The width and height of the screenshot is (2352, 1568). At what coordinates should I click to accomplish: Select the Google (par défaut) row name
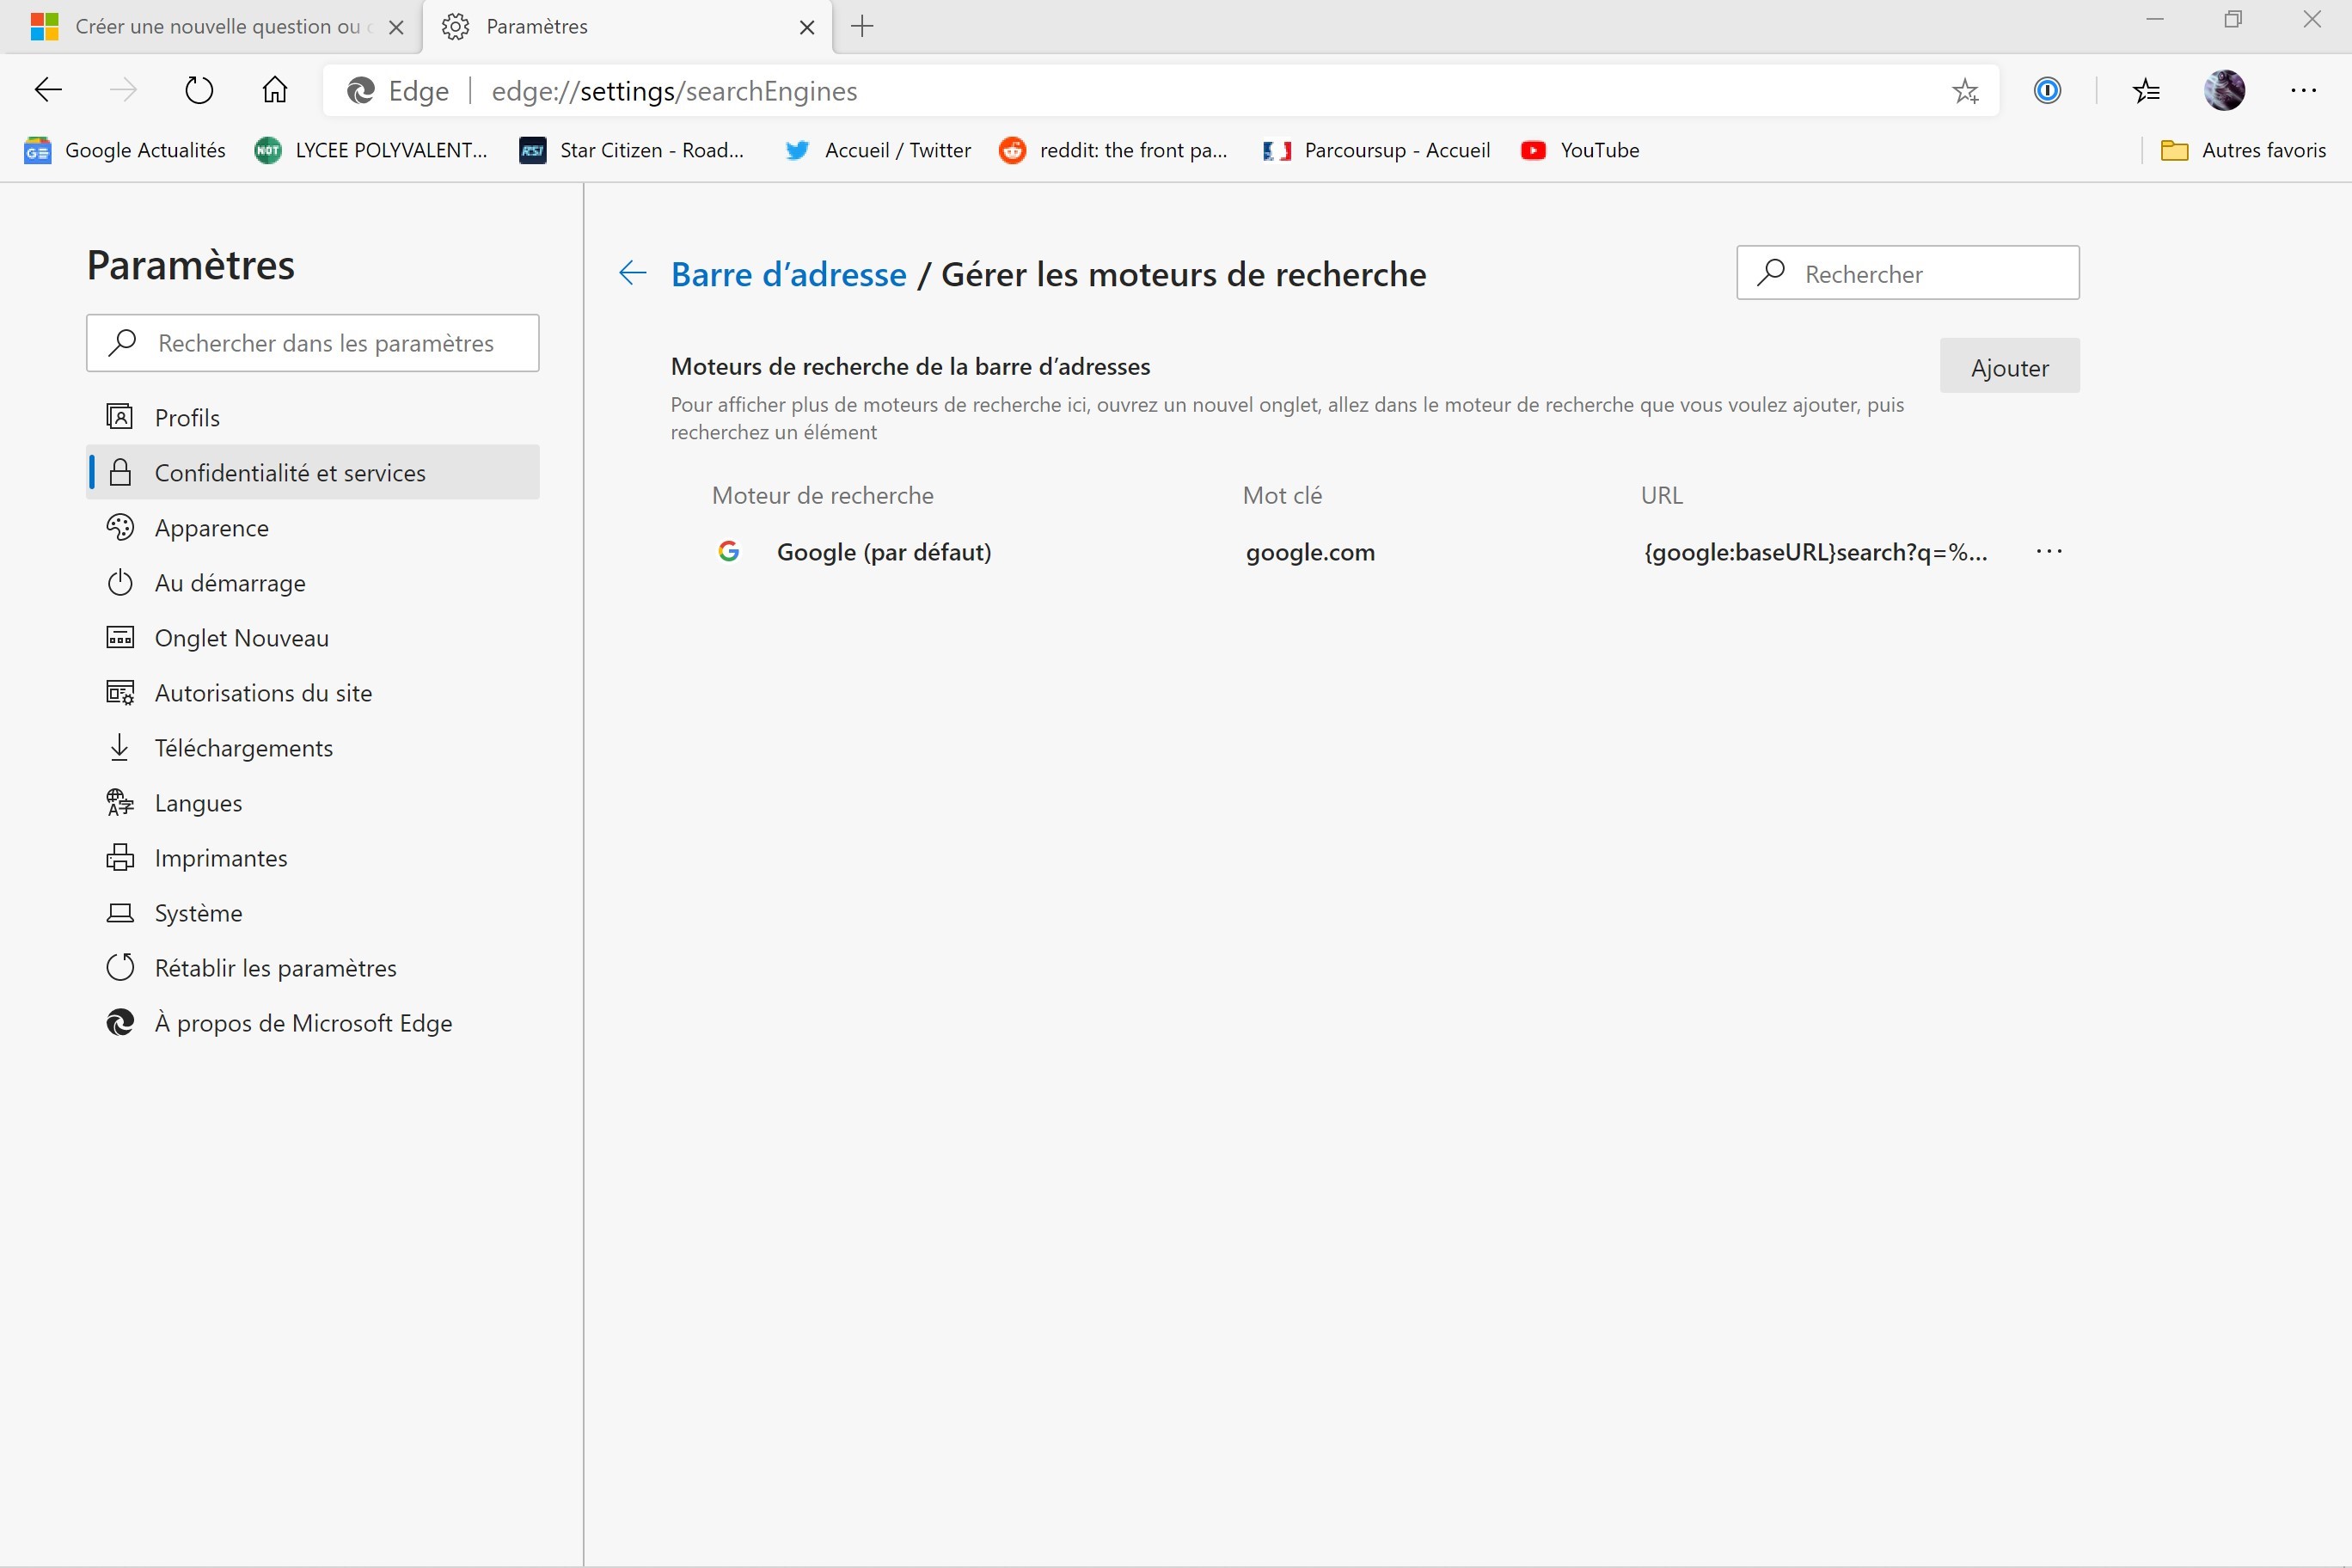(x=884, y=552)
